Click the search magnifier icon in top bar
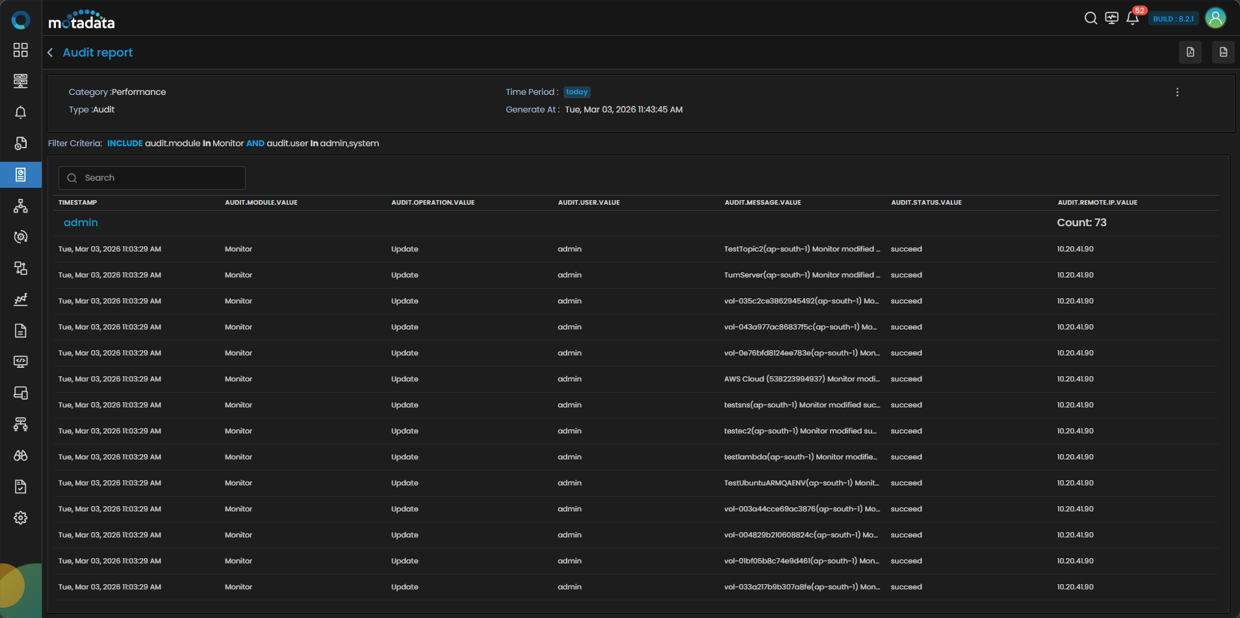 pyautogui.click(x=1091, y=18)
